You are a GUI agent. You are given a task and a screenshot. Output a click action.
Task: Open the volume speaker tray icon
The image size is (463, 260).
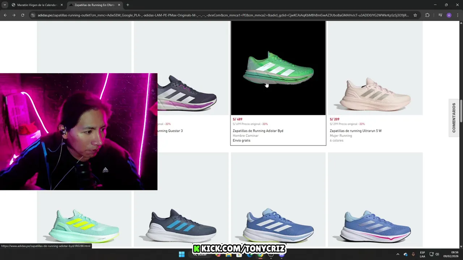437,254
